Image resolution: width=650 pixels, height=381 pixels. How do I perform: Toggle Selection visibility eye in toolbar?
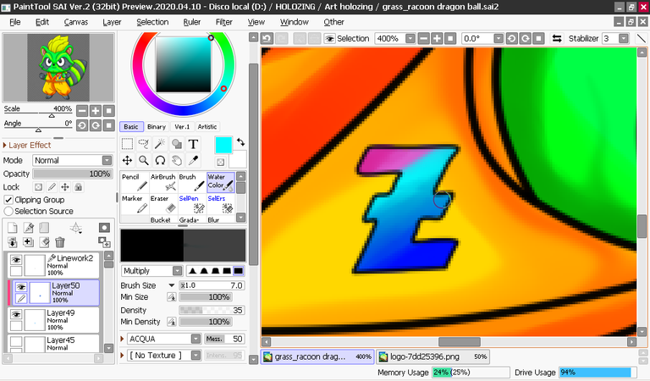(x=329, y=39)
